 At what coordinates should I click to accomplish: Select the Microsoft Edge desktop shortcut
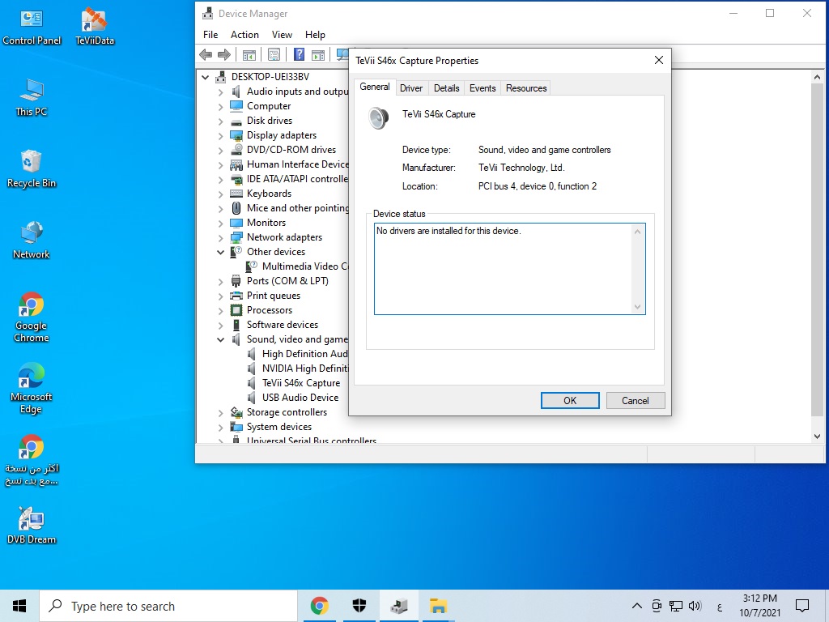coord(32,389)
